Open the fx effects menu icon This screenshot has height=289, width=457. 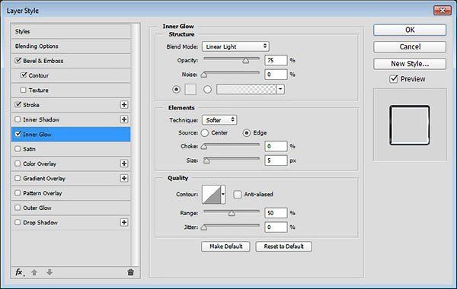19,272
